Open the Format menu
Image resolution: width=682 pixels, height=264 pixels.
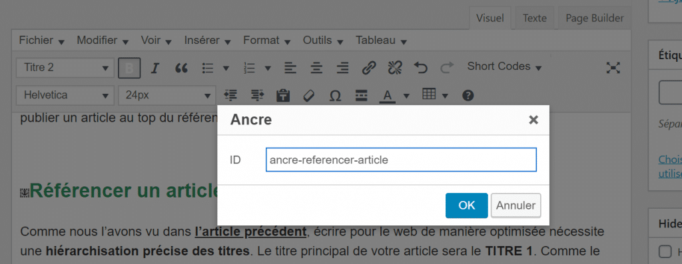point(266,41)
